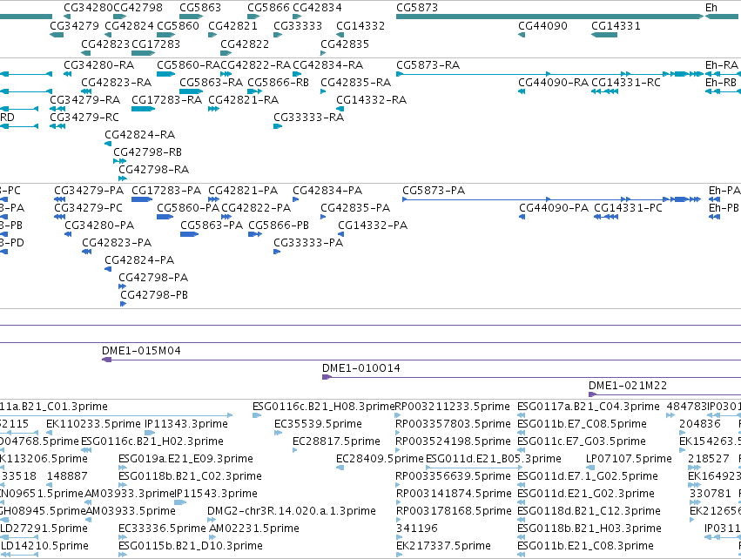Select EST EC28817.5prime
The width and height of the screenshot is (741, 559).
pos(336,441)
